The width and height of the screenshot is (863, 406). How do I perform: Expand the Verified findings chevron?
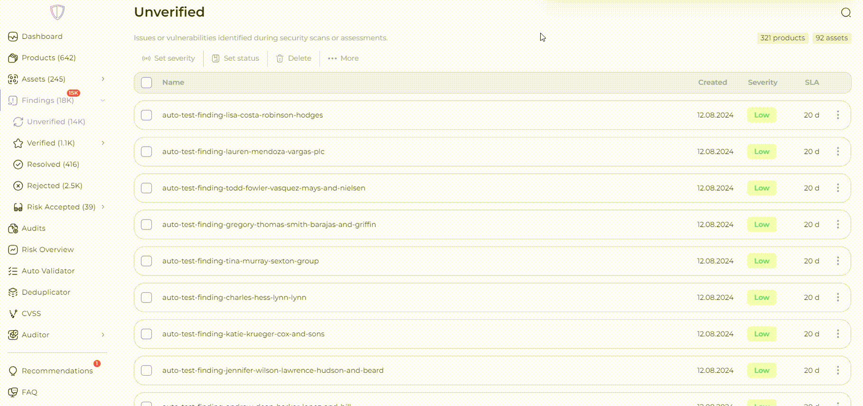coord(103,143)
